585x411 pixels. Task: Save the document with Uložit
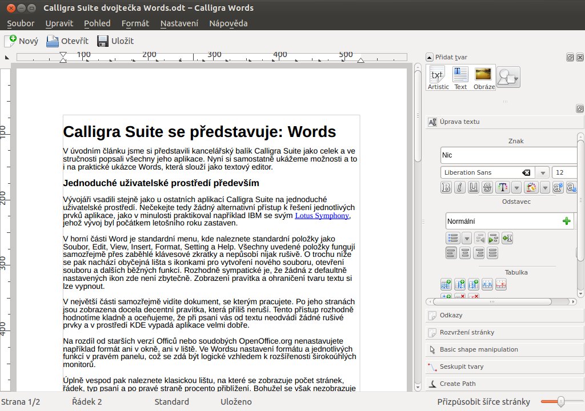[115, 41]
